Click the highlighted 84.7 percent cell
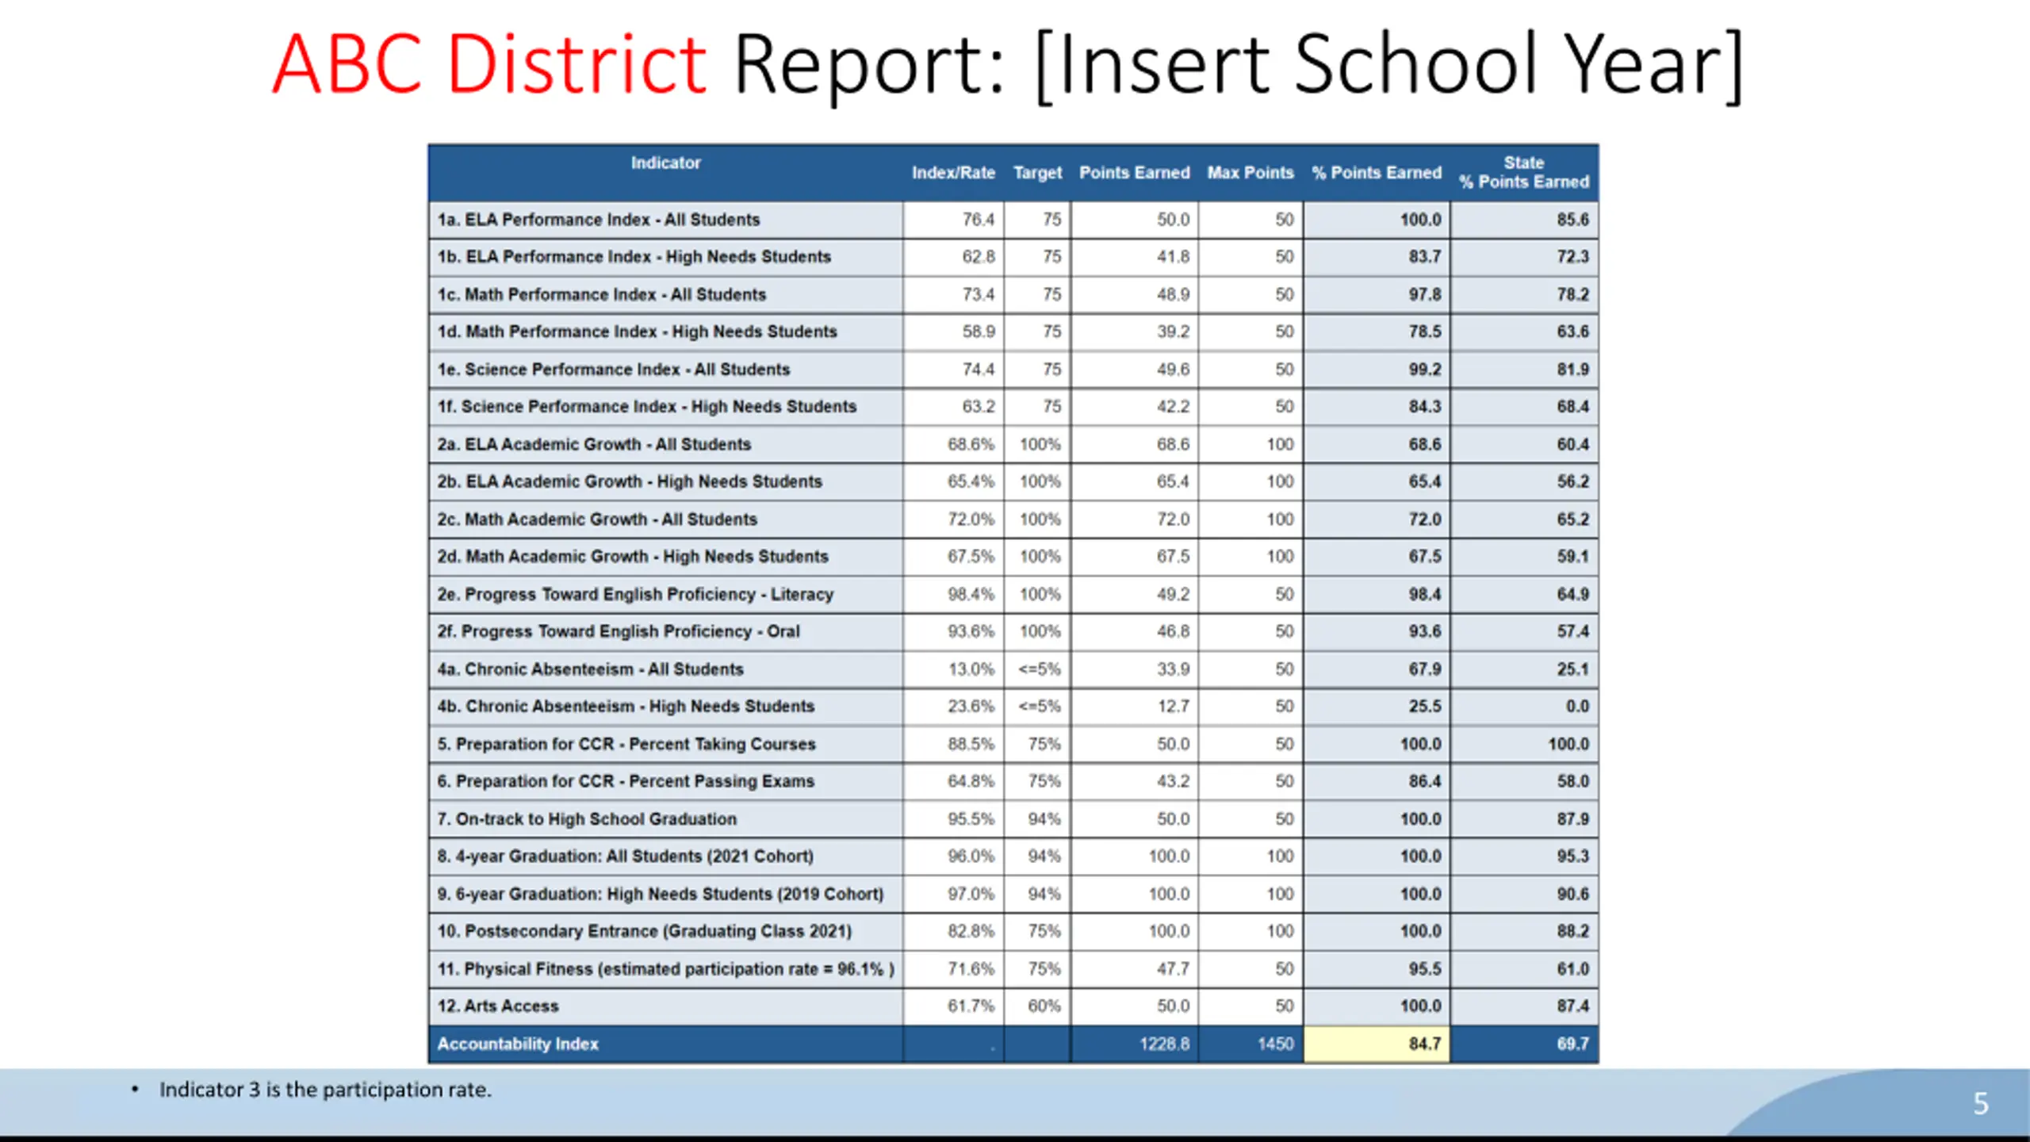 point(1377,1044)
